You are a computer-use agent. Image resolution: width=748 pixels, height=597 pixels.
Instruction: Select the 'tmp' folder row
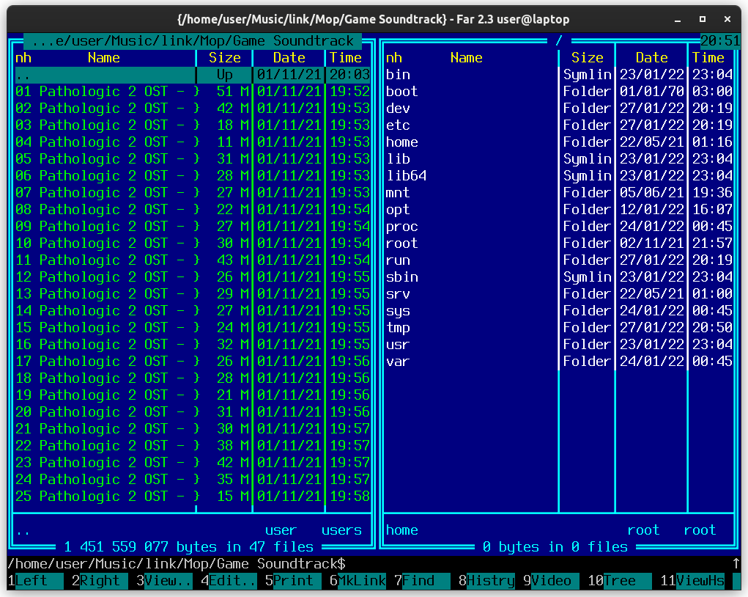[x=559, y=328]
